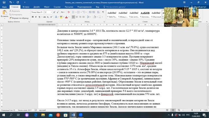The image size is (209, 118).
Task: Click the zoom slider in the status bar
Action: [x=192, y=110]
